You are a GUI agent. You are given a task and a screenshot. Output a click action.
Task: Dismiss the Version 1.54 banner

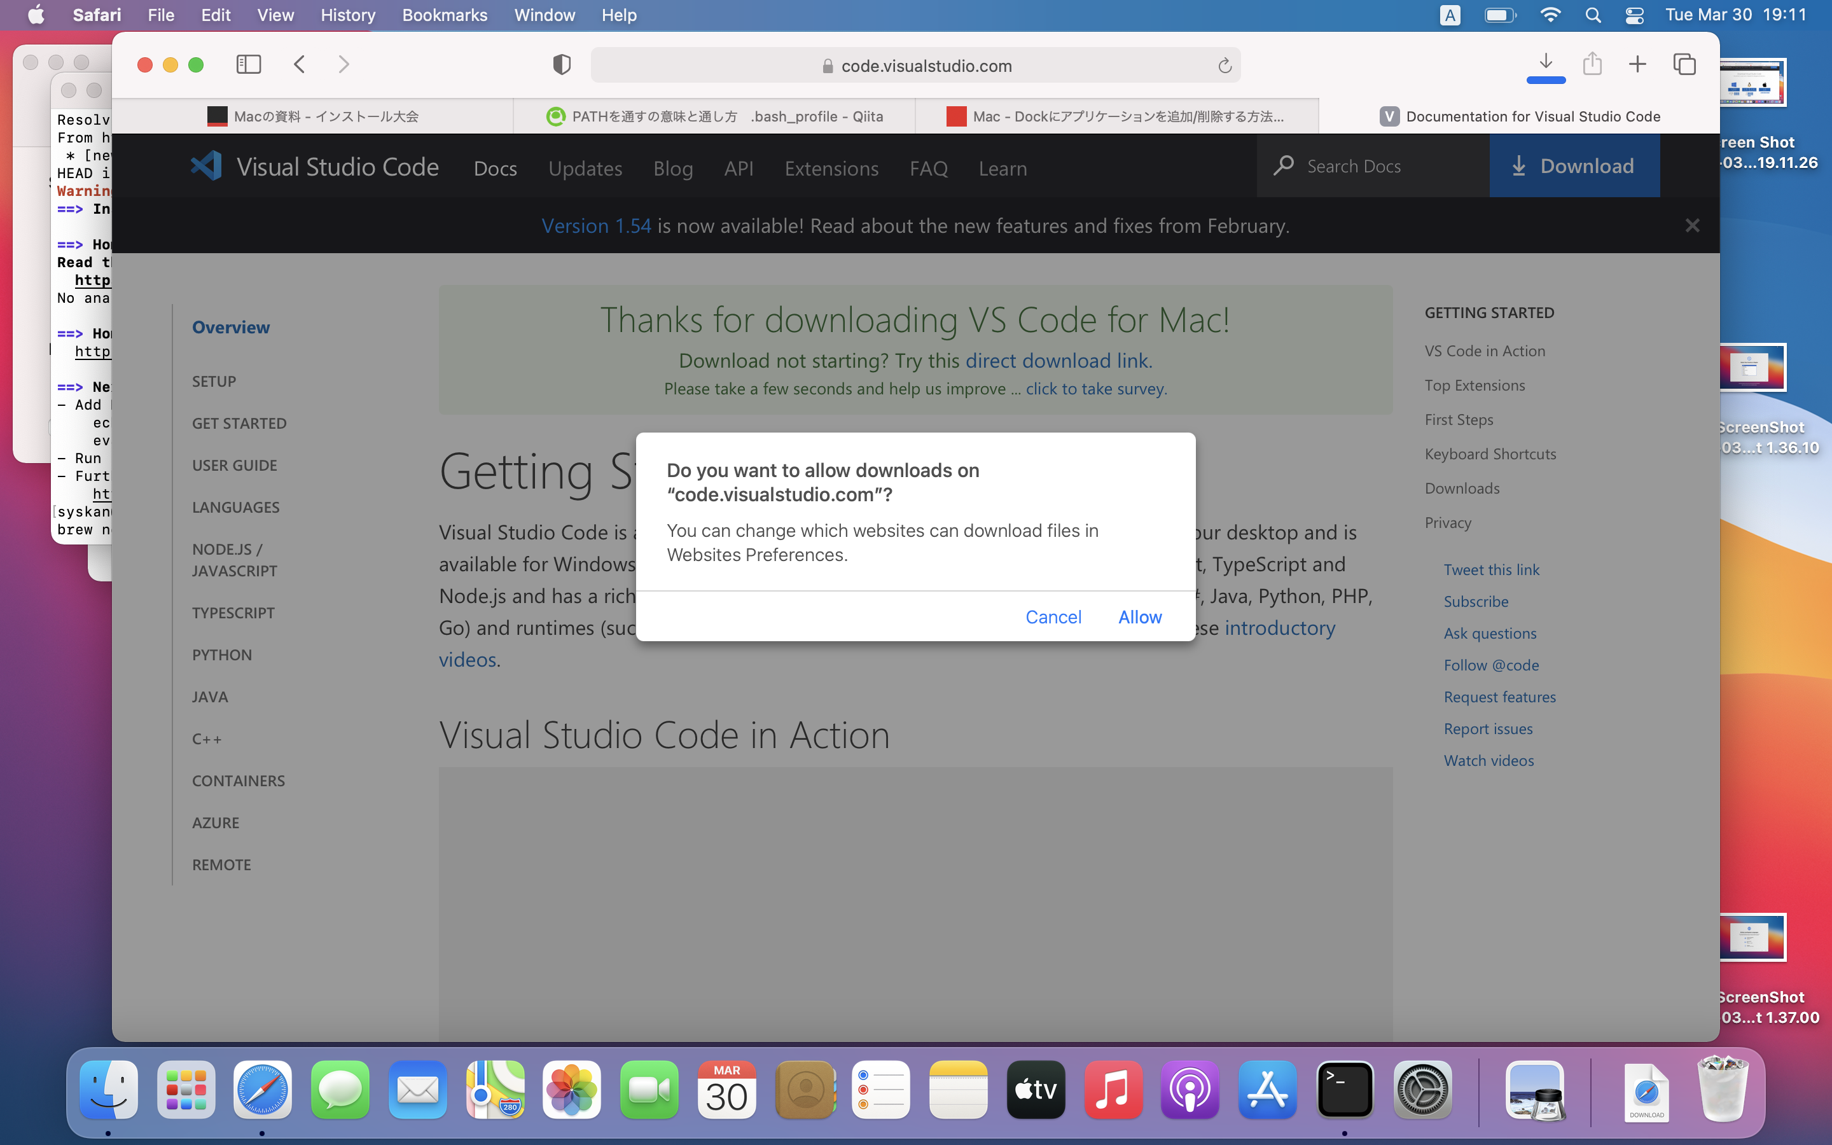point(1692,226)
